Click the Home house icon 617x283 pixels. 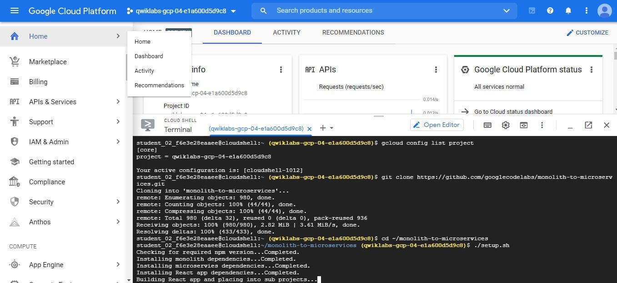[15, 36]
